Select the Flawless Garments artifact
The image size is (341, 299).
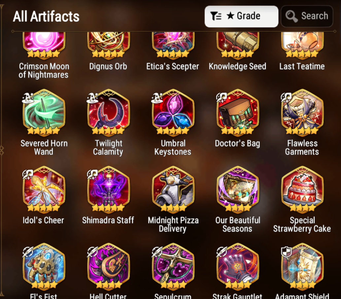coord(302,113)
